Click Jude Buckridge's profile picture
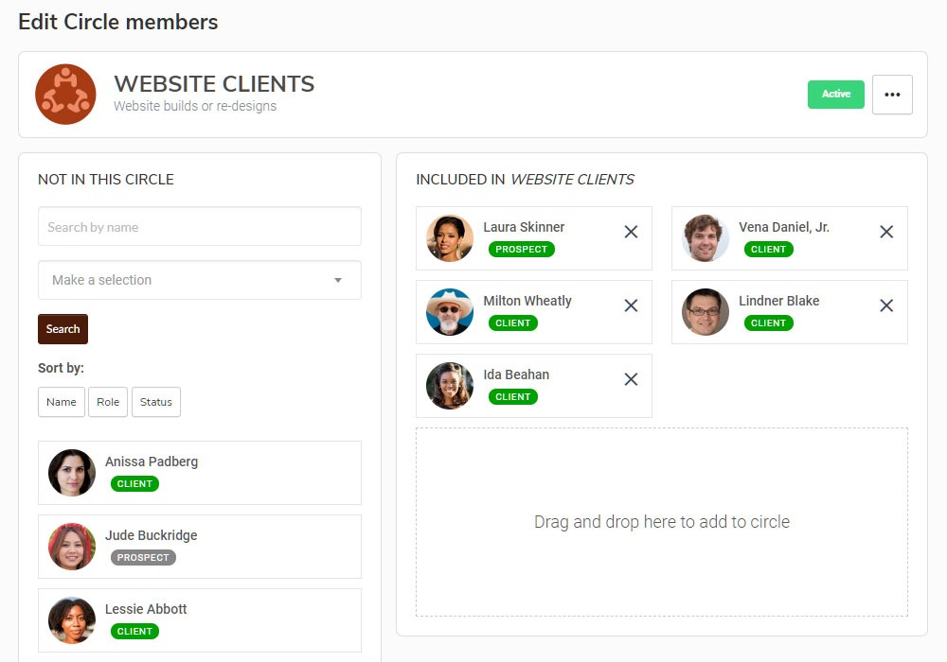This screenshot has width=947, height=662. (72, 547)
